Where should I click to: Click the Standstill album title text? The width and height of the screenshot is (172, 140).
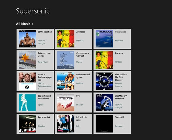[x=119, y=117]
